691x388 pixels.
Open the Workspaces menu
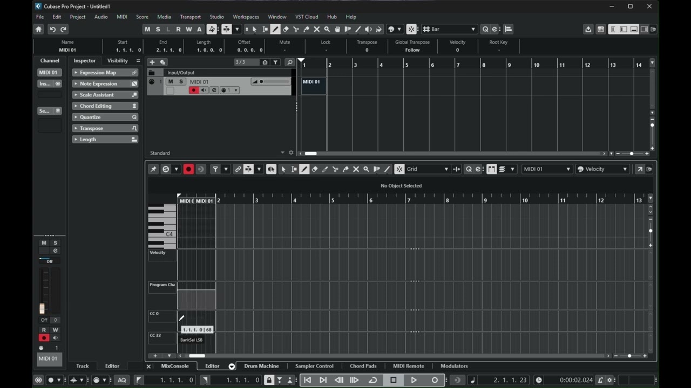tap(246, 17)
